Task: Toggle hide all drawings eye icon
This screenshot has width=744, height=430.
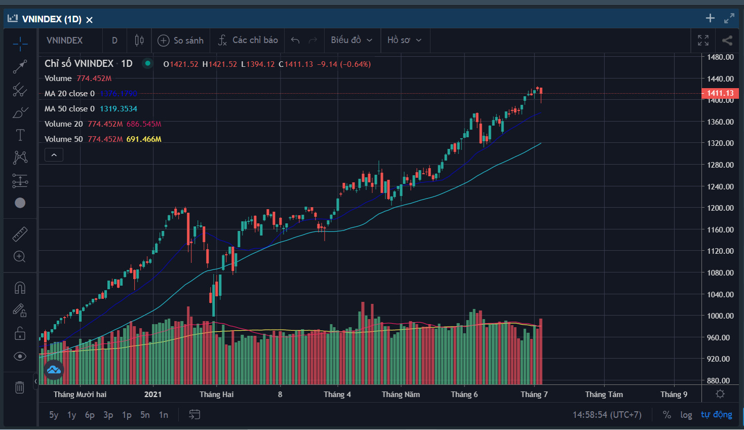Action: tap(20, 357)
